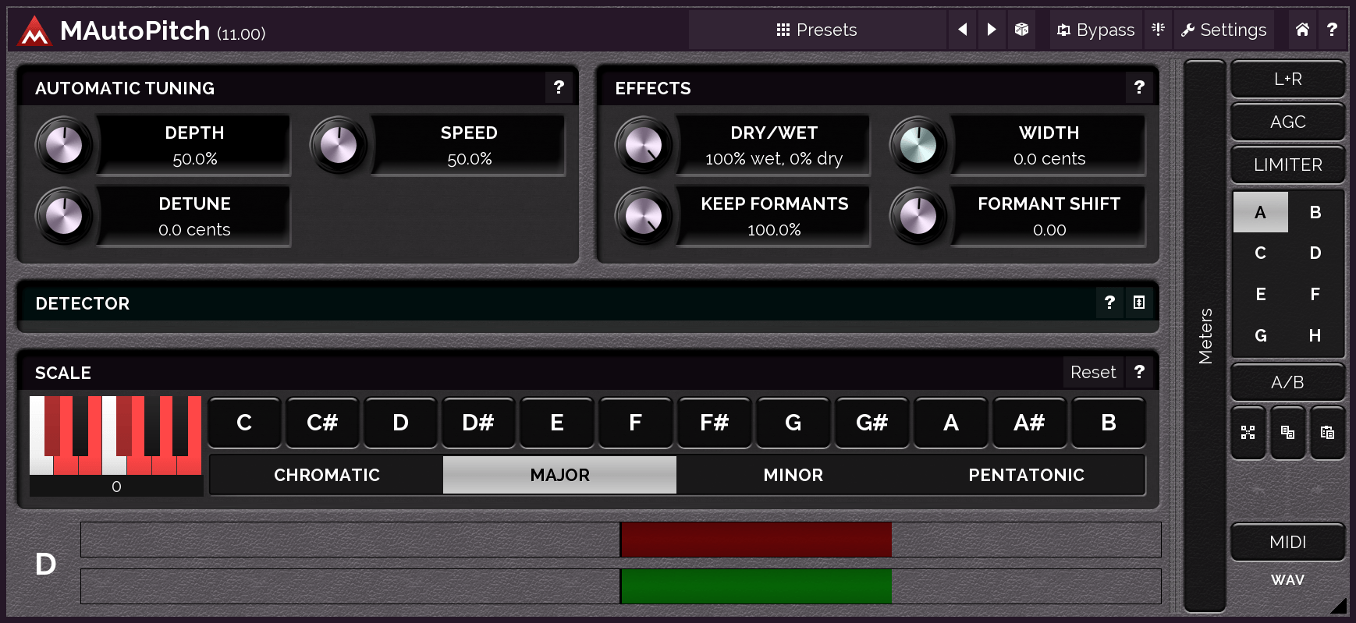Open Automatic Tuning help question mark

pyautogui.click(x=559, y=87)
